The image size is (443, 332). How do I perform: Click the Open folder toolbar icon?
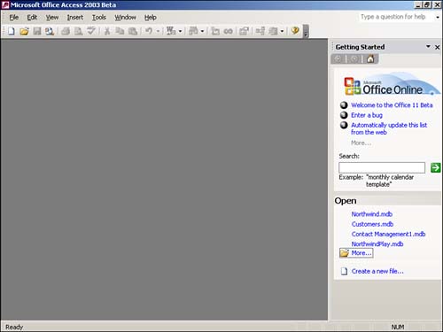(24, 31)
